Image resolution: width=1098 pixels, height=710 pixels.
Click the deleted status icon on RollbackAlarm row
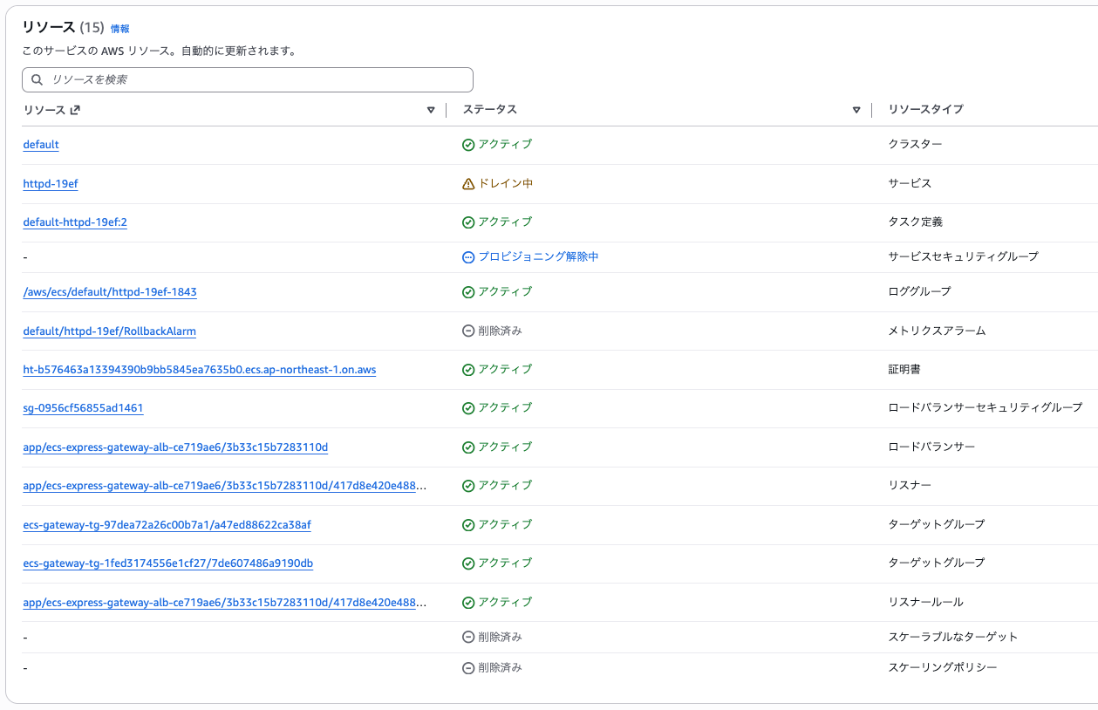pos(468,331)
